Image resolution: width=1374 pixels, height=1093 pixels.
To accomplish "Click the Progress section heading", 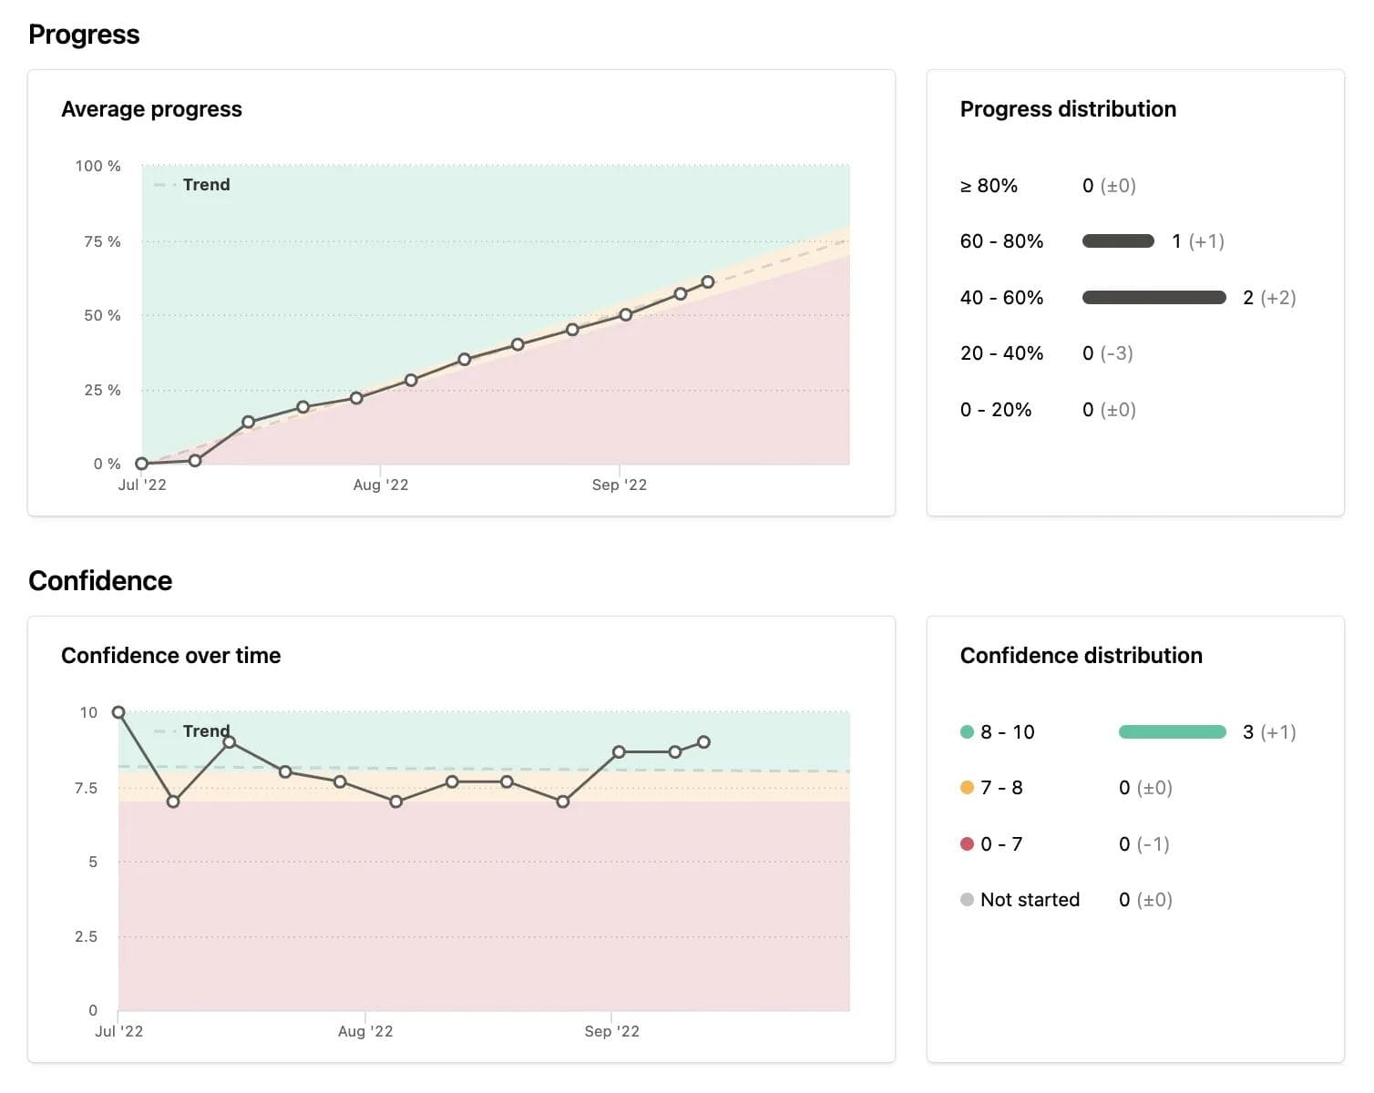I will point(84,34).
